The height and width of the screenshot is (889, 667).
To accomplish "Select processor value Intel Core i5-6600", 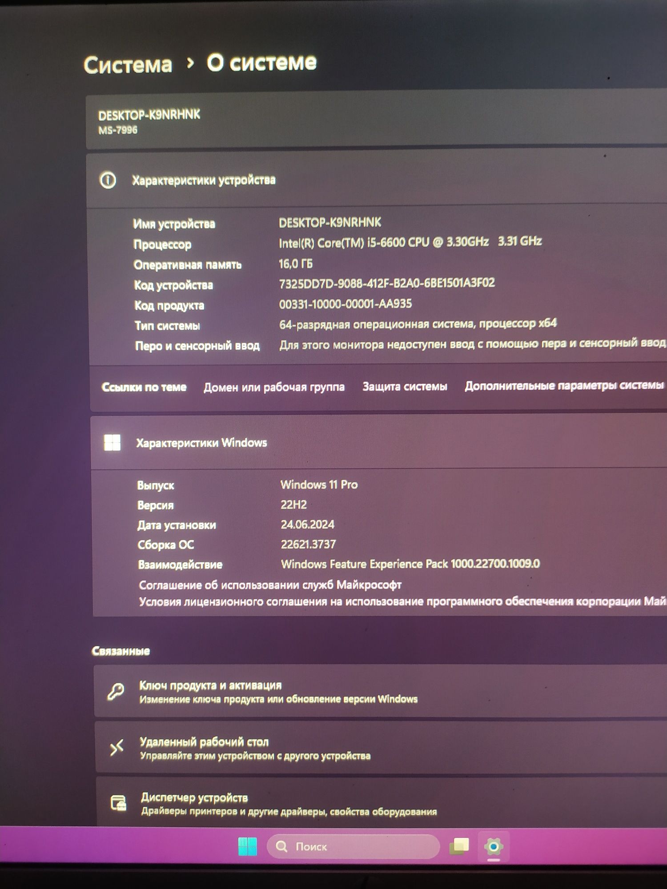I will 410,242.
